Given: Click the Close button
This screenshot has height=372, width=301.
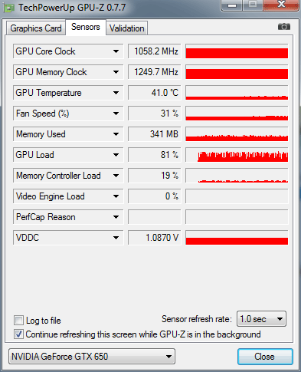Looking at the screenshot, I should pyautogui.click(x=265, y=357).
